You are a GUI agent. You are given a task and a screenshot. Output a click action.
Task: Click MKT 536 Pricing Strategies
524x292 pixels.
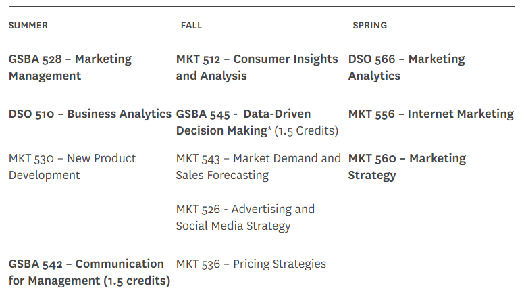(251, 264)
